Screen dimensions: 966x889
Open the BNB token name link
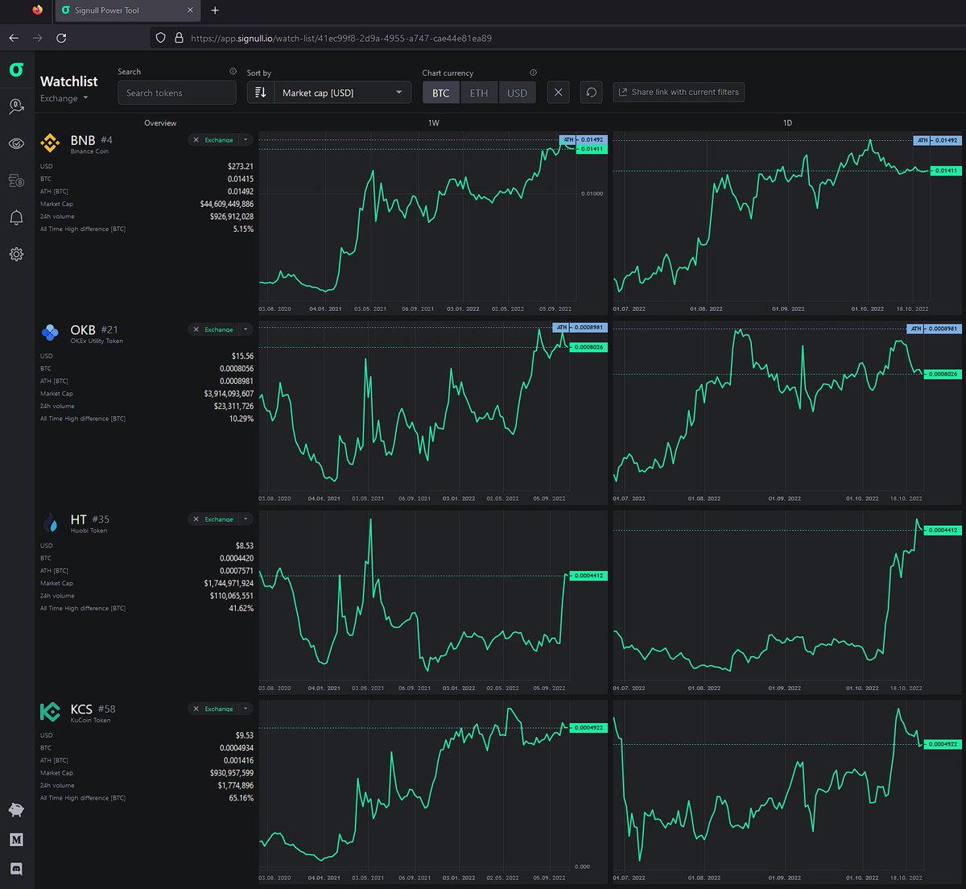[83, 140]
